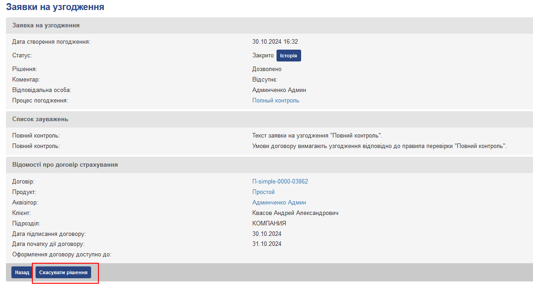Screen dimensions: 533x291
Task: Select the КОМПАНИЯ subdivision value
Action: pyautogui.click(x=269, y=224)
